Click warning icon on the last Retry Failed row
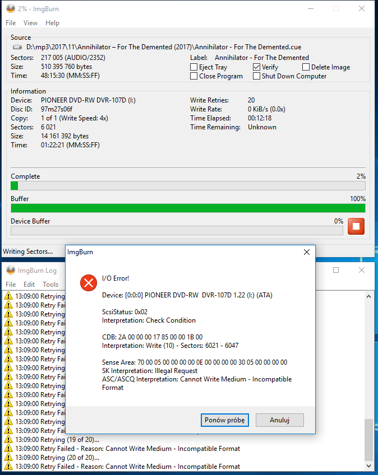The height and width of the screenshot is (475, 378). 8,466
